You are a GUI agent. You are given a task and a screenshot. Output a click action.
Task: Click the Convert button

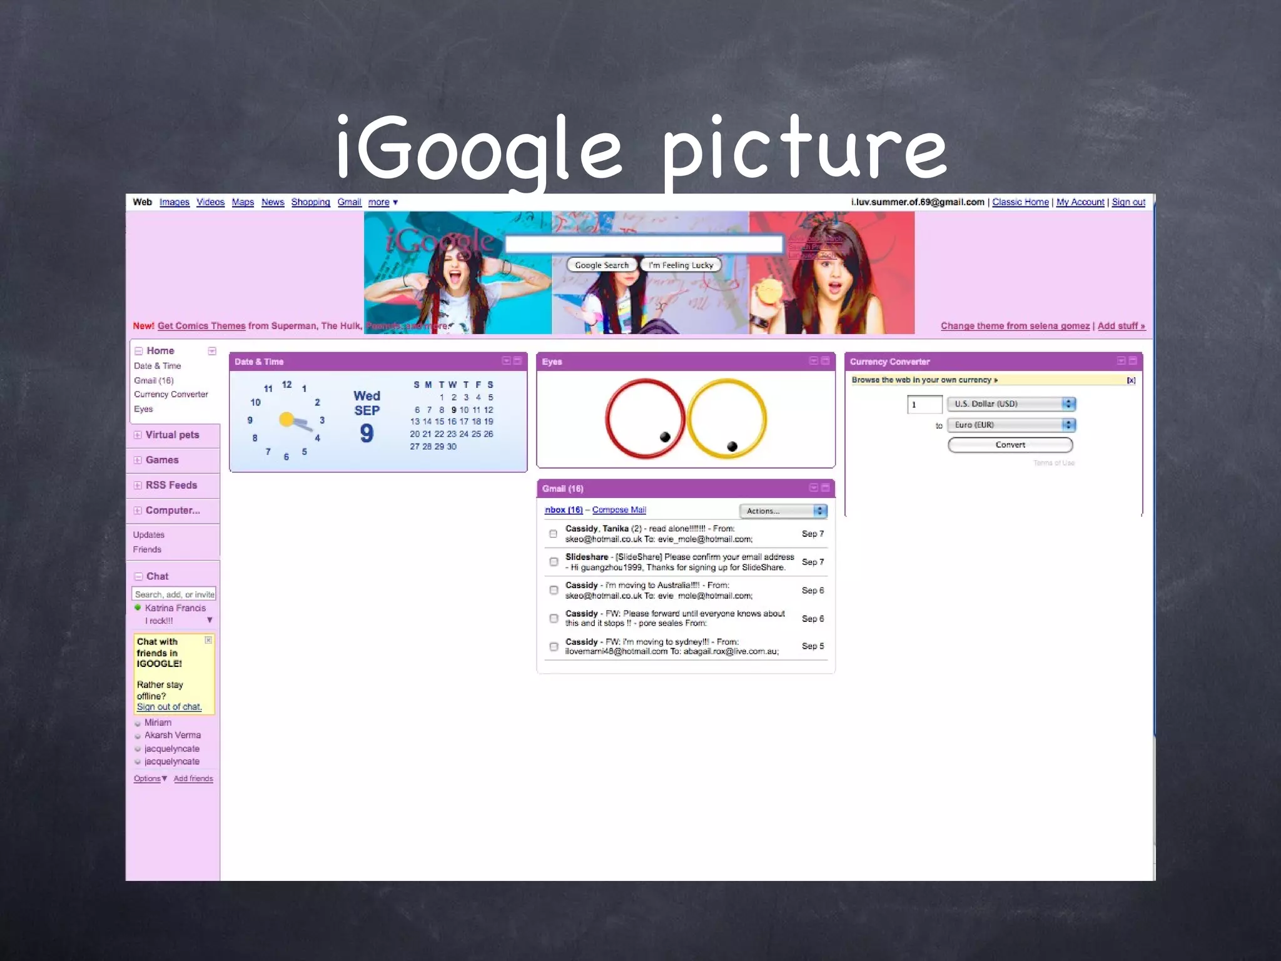(x=1010, y=445)
